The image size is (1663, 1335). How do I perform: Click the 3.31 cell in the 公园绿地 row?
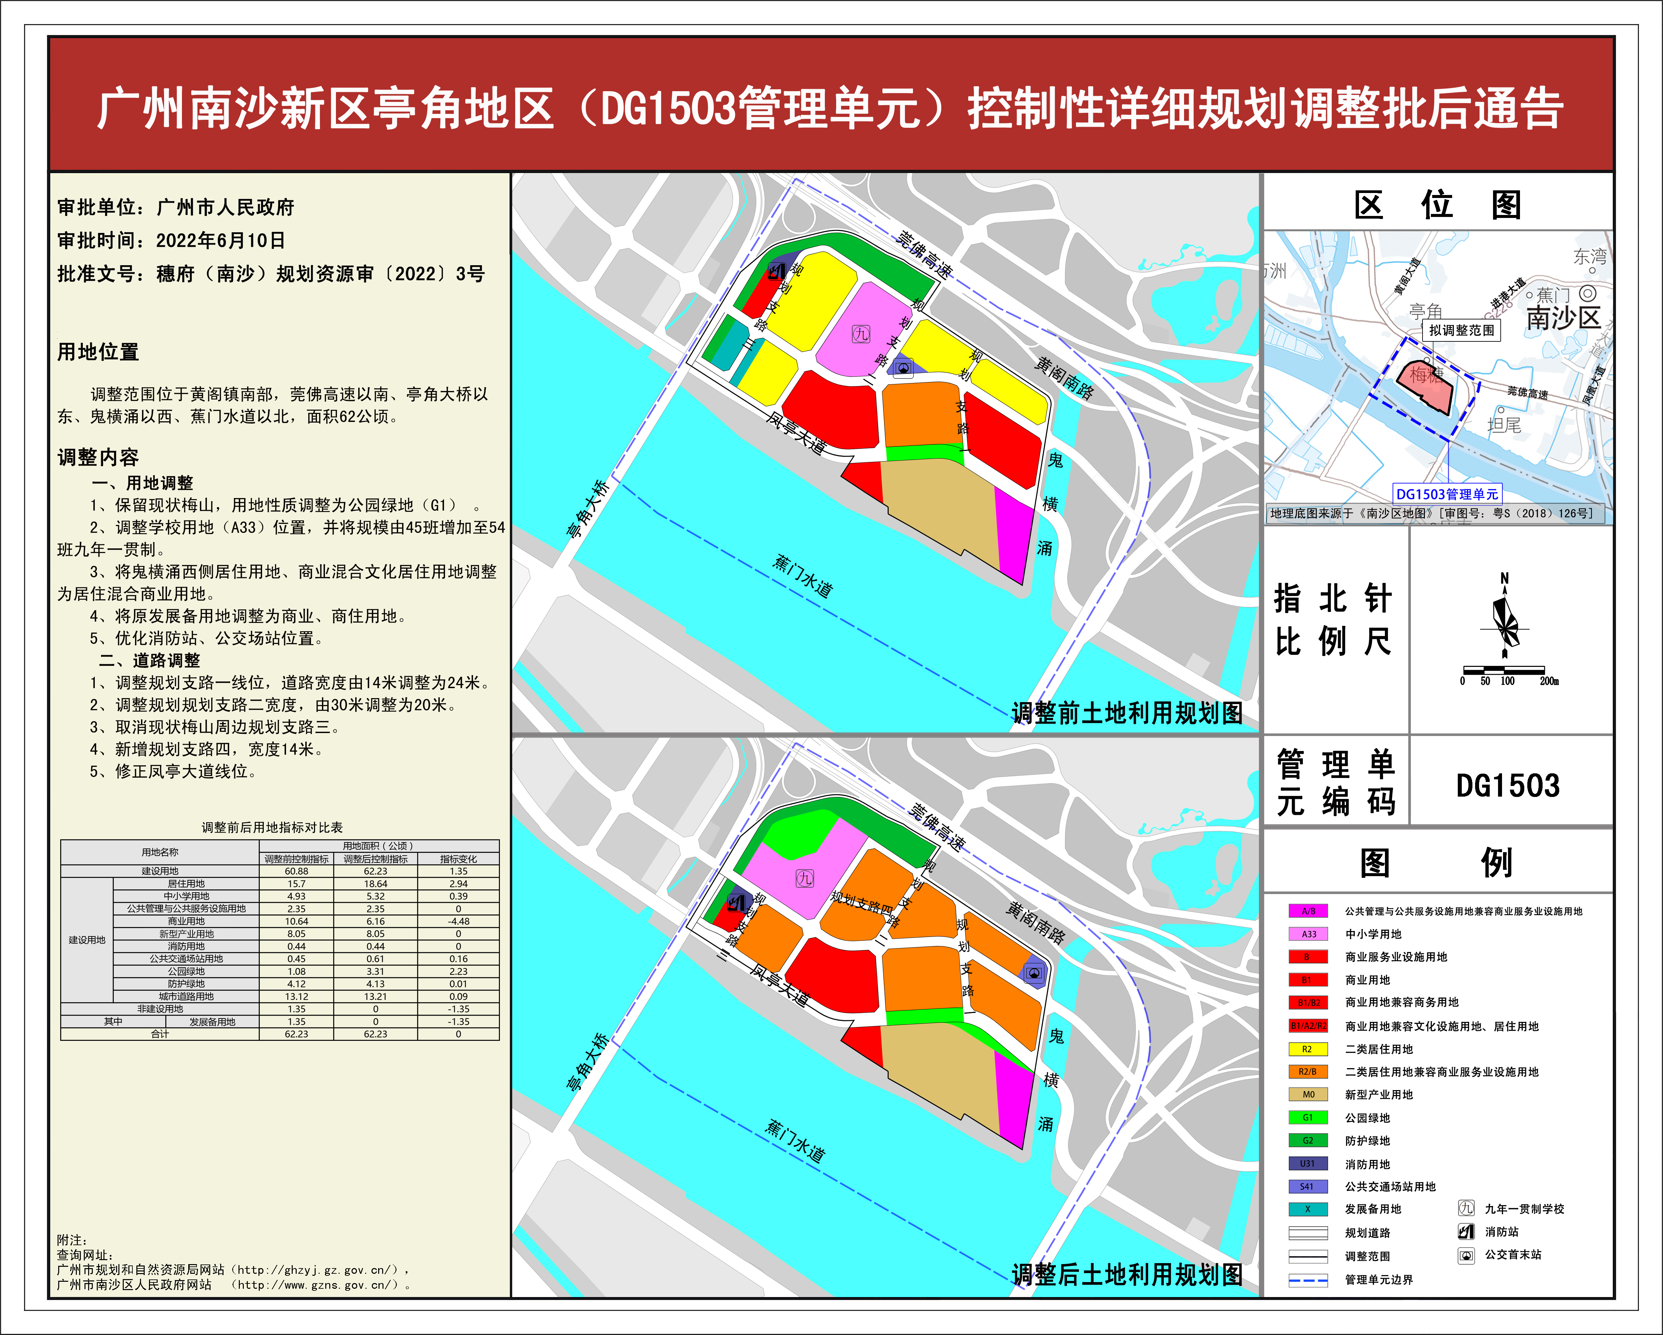[x=376, y=972]
